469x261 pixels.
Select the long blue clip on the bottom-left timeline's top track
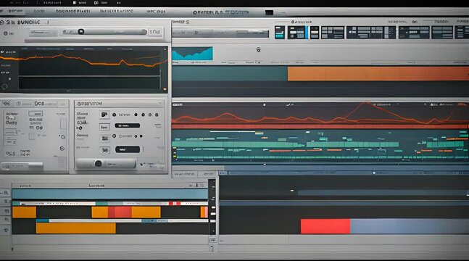pyautogui.click(x=109, y=194)
